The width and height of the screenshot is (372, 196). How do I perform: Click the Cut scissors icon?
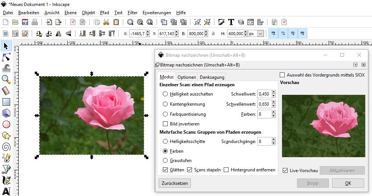[106, 22]
